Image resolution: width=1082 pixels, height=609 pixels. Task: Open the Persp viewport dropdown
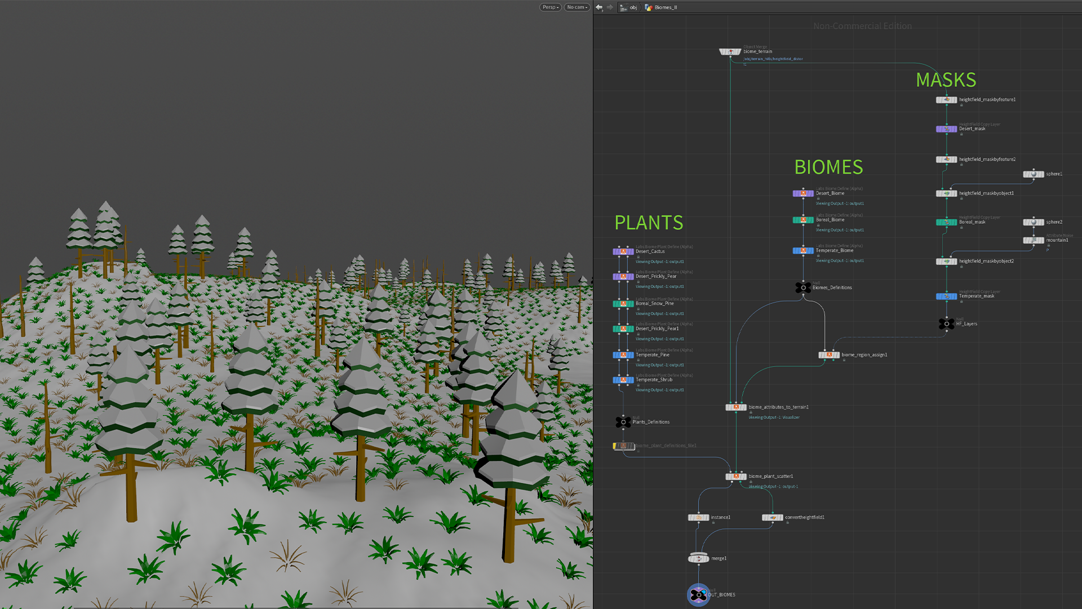tap(549, 7)
